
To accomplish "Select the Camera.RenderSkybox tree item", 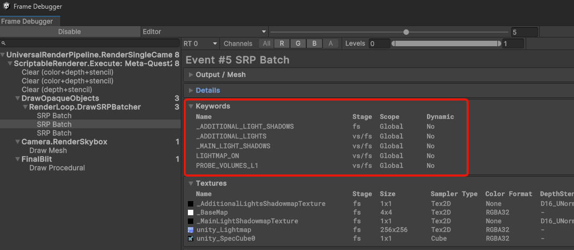I will tap(64, 142).
